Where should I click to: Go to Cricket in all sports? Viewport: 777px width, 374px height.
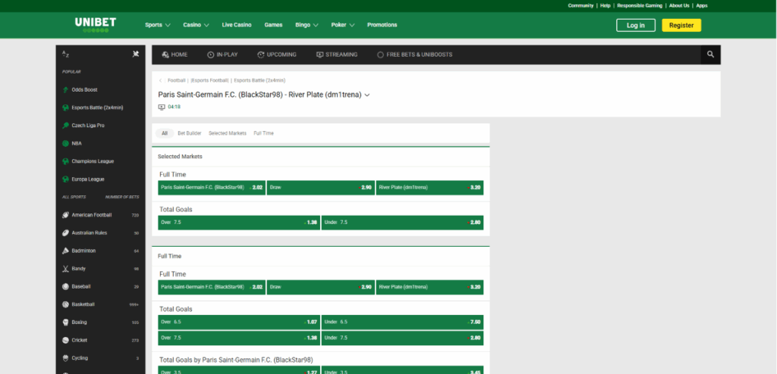(80, 340)
